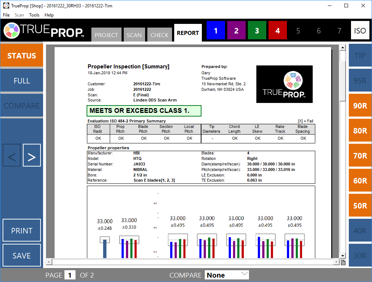Click page layout icon at scrollbar corner

343,262
